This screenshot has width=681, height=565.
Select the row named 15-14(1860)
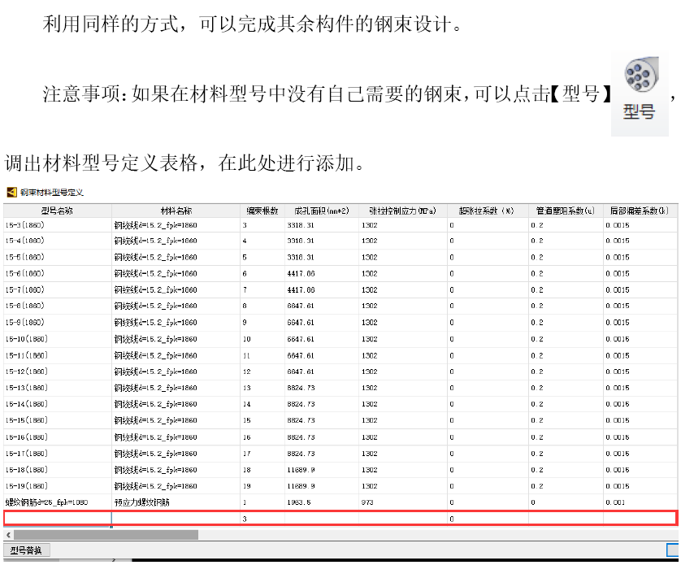click(340, 404)
